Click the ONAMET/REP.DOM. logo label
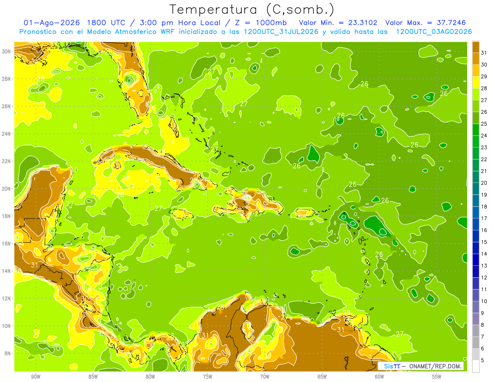495x382 pixels. 435,366
